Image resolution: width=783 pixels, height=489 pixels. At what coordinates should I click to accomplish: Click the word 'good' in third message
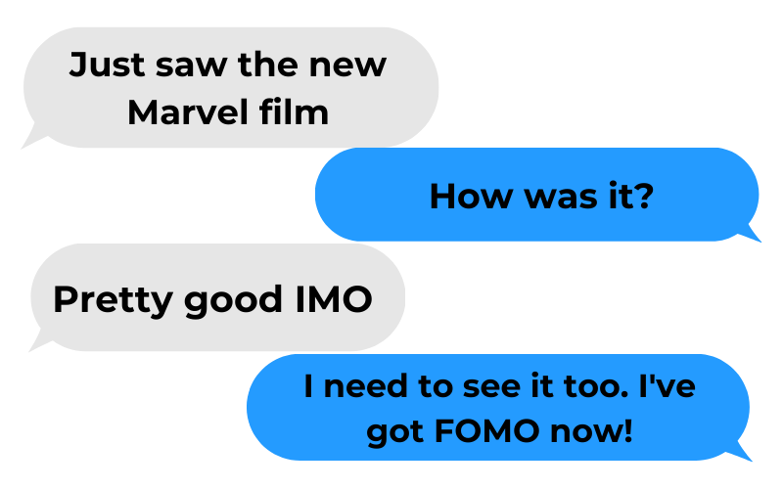pyautogui.click(x=233, y=301)
